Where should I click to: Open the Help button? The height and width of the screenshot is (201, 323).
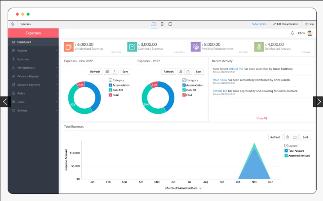[x=309, y=24]
